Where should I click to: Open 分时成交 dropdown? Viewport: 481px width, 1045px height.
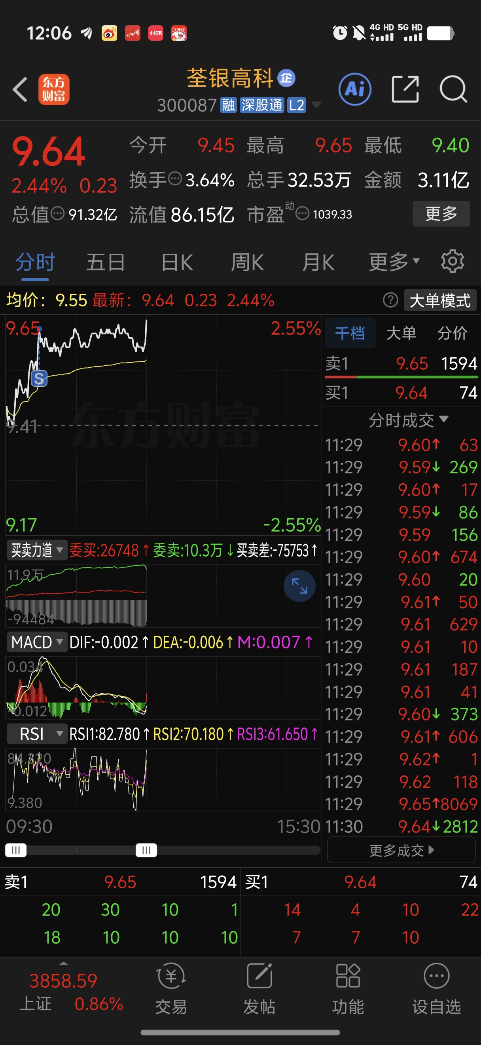pos(408,420)
